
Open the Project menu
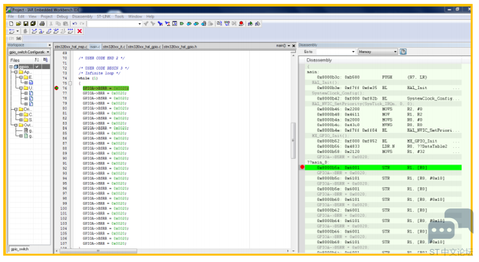click(47, 16)
